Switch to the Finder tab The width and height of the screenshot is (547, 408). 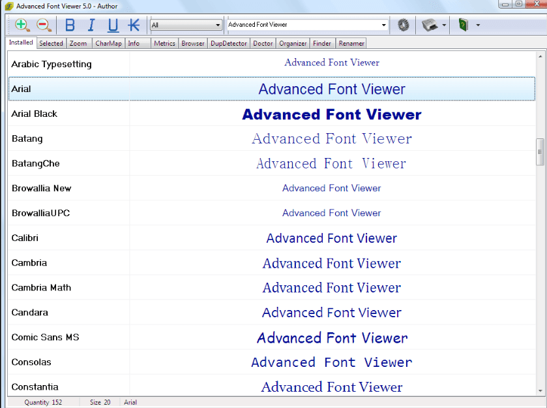pyautogui.click(x=322, y=43)
